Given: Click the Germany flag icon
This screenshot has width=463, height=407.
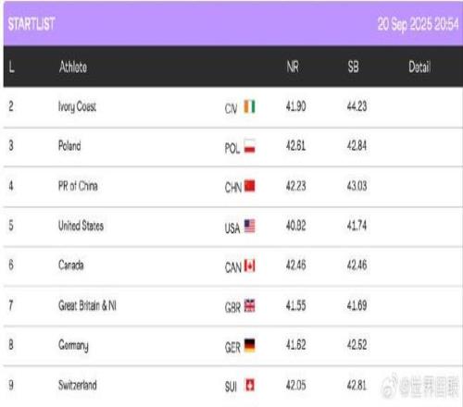Looking at the screenshot, I should click(250, 345).
